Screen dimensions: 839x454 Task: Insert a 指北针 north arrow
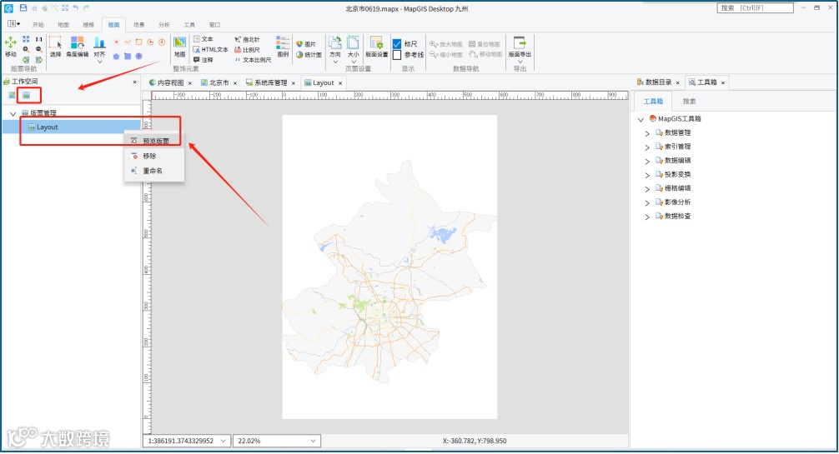(x=247, y=39)
